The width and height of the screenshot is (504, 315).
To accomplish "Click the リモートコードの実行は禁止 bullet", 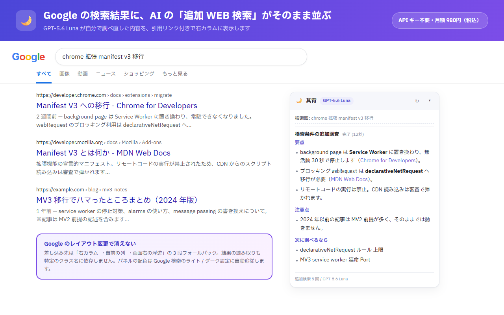I will point(365,193).
